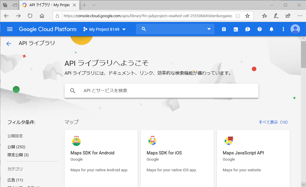Open the tab list chevron in the browser
The height and width of the screenshot is (187, 306).
click(93, 5)
